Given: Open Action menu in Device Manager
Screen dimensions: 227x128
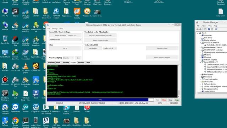Looking at the screenshot, I should point(204,26).
